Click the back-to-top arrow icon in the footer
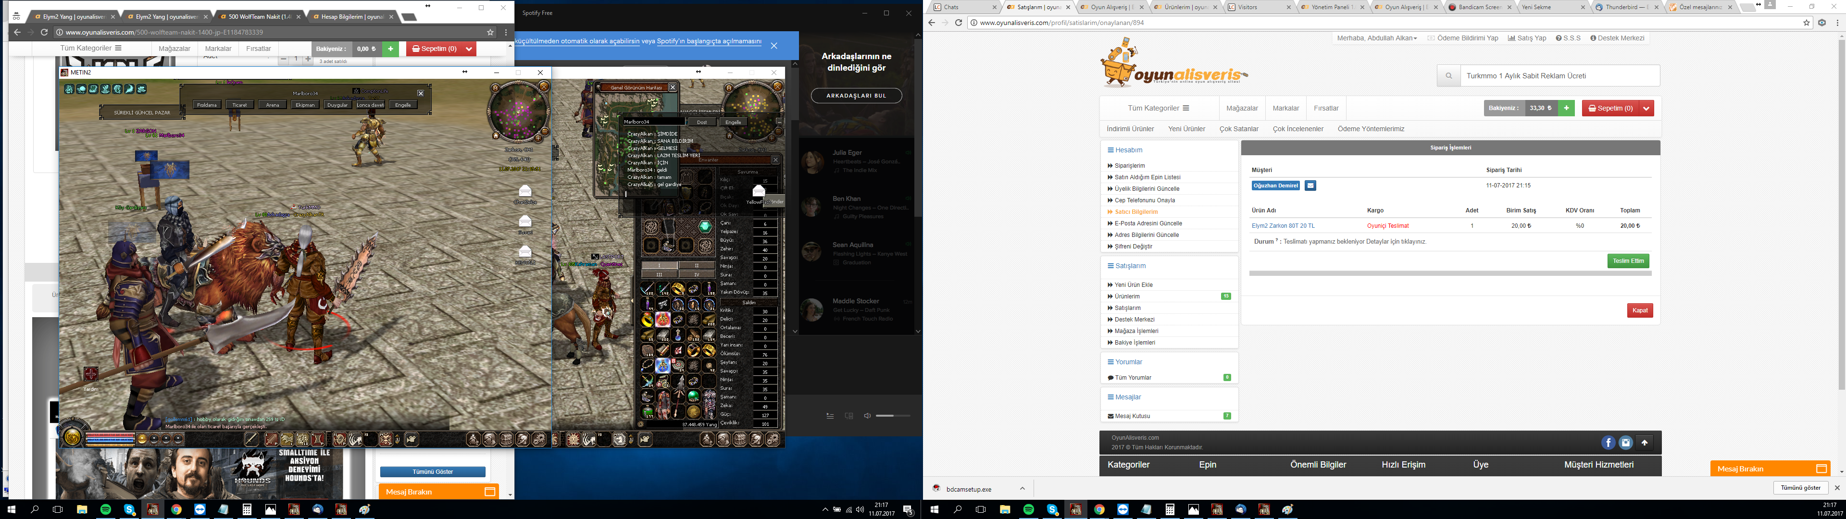The height and width of the screenshot is (519, 1846). (x=1645, y=443)
